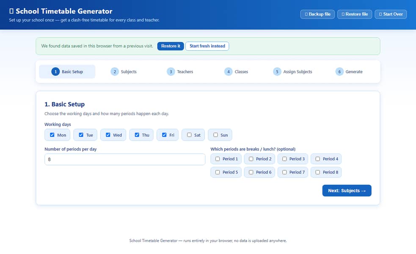Restore previously saved data with Restore it
Viewport: 416px width, 254px height.
170,46
